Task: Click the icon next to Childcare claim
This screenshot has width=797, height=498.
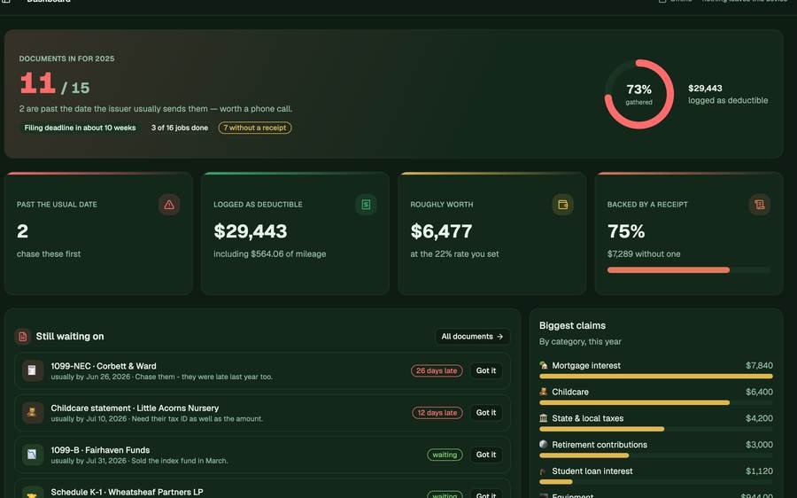Action: pyautogui.click(x=544, y=392)
